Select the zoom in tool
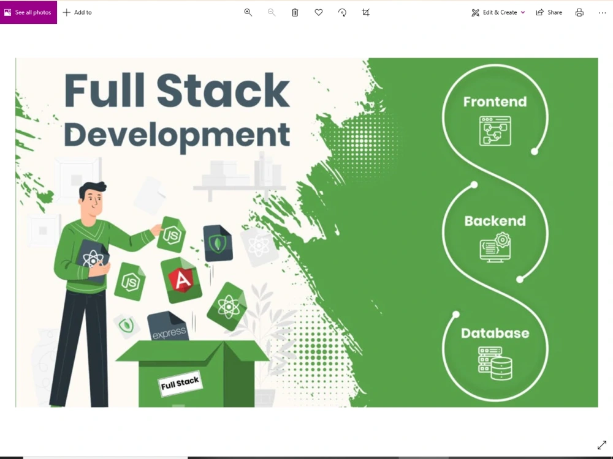The height and width of the screenshot is (459, 613). click(x=248, y=12)
